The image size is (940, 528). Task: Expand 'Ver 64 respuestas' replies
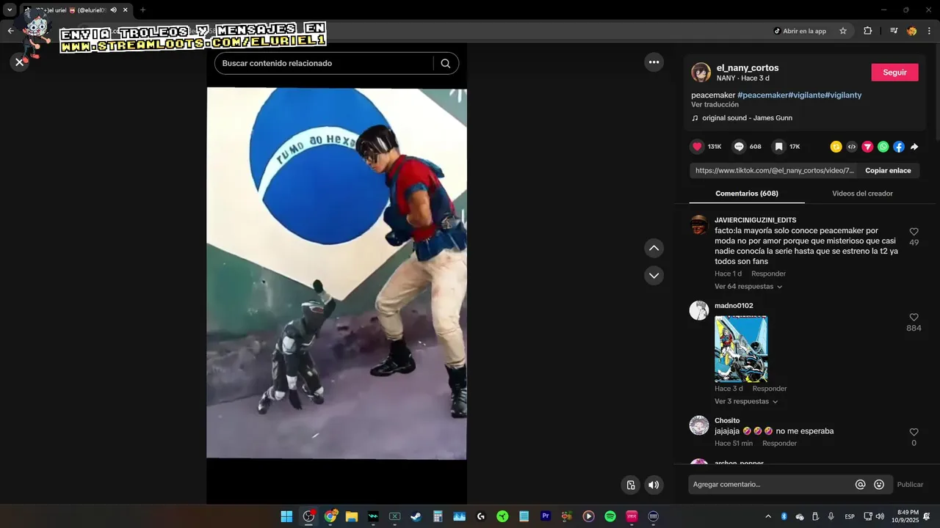[748, 287]
